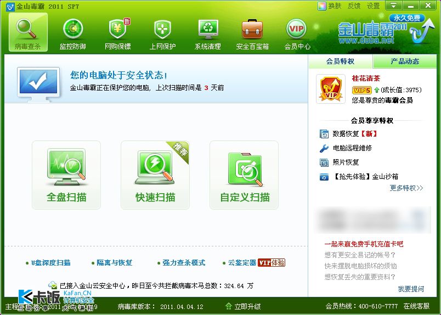Image resolution: width=441 pixels, height=315 pixels.
Task: Switch to the 会员特权 tab
Action: point(340,61)
